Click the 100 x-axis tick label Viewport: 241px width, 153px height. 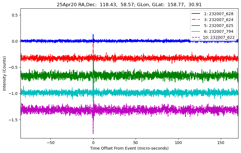click(x=178, y=143)
